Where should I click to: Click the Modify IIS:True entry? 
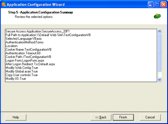point(16,79)
